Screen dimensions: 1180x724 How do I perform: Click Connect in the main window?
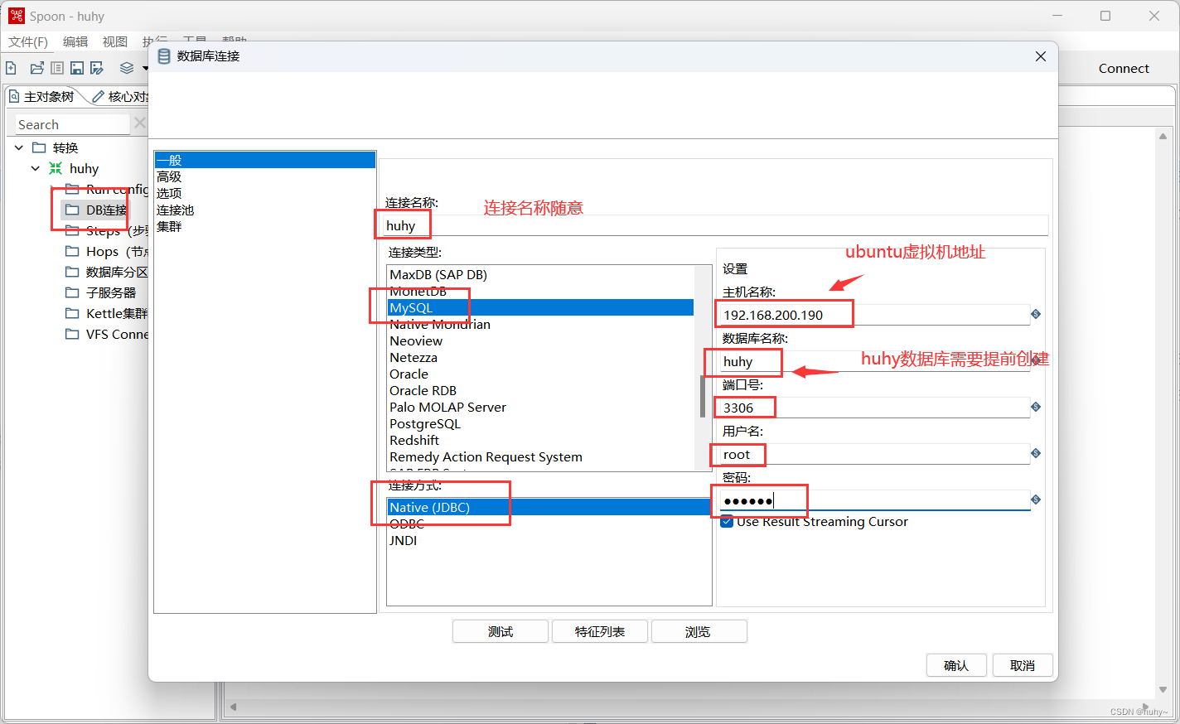click(1124, 69)
